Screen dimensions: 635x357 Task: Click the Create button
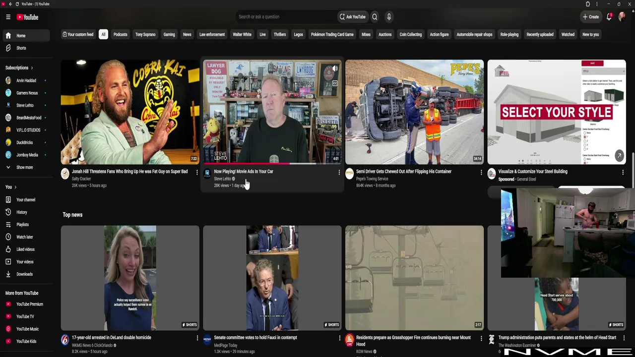[x=591, y=17]
